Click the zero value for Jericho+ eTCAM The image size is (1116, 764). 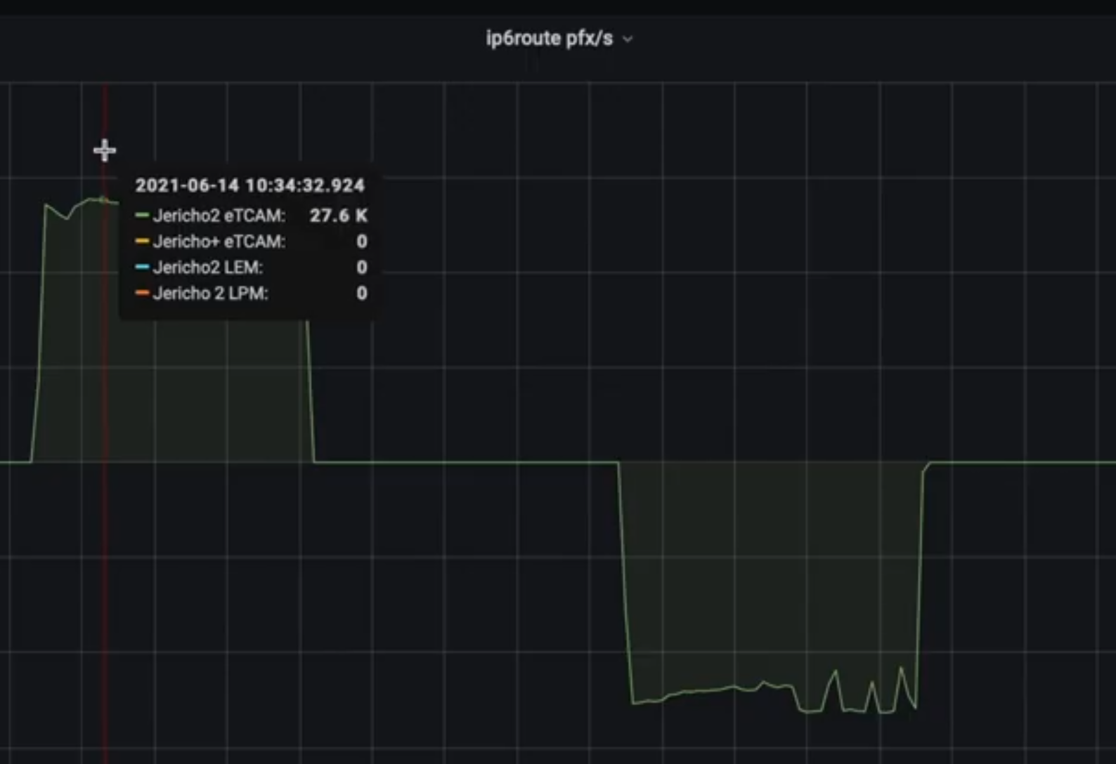pyautogui.click(x=361, y=242)
